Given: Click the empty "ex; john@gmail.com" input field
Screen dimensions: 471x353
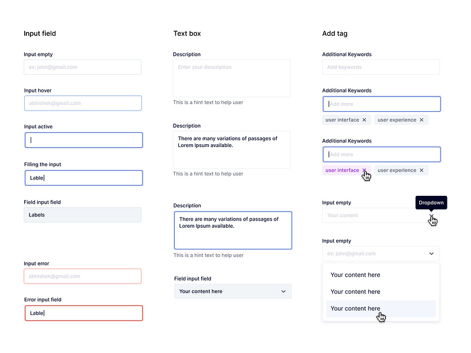Looking at the screenshot, I should pos(82,67).
